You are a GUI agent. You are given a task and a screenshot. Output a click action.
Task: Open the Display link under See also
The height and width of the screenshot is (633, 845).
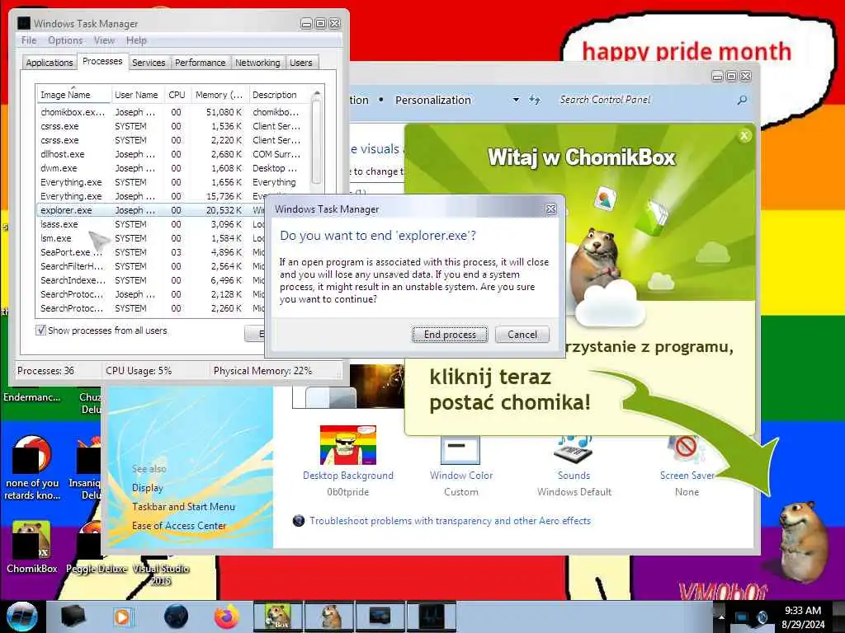point(147,488)
